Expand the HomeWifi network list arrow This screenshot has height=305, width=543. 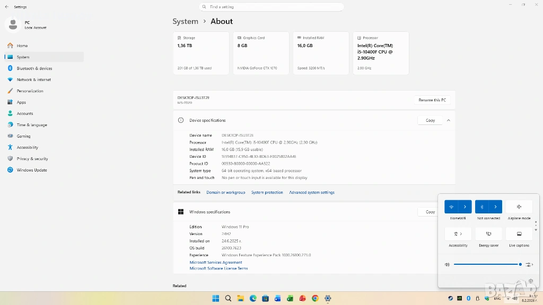coord(465,207)
